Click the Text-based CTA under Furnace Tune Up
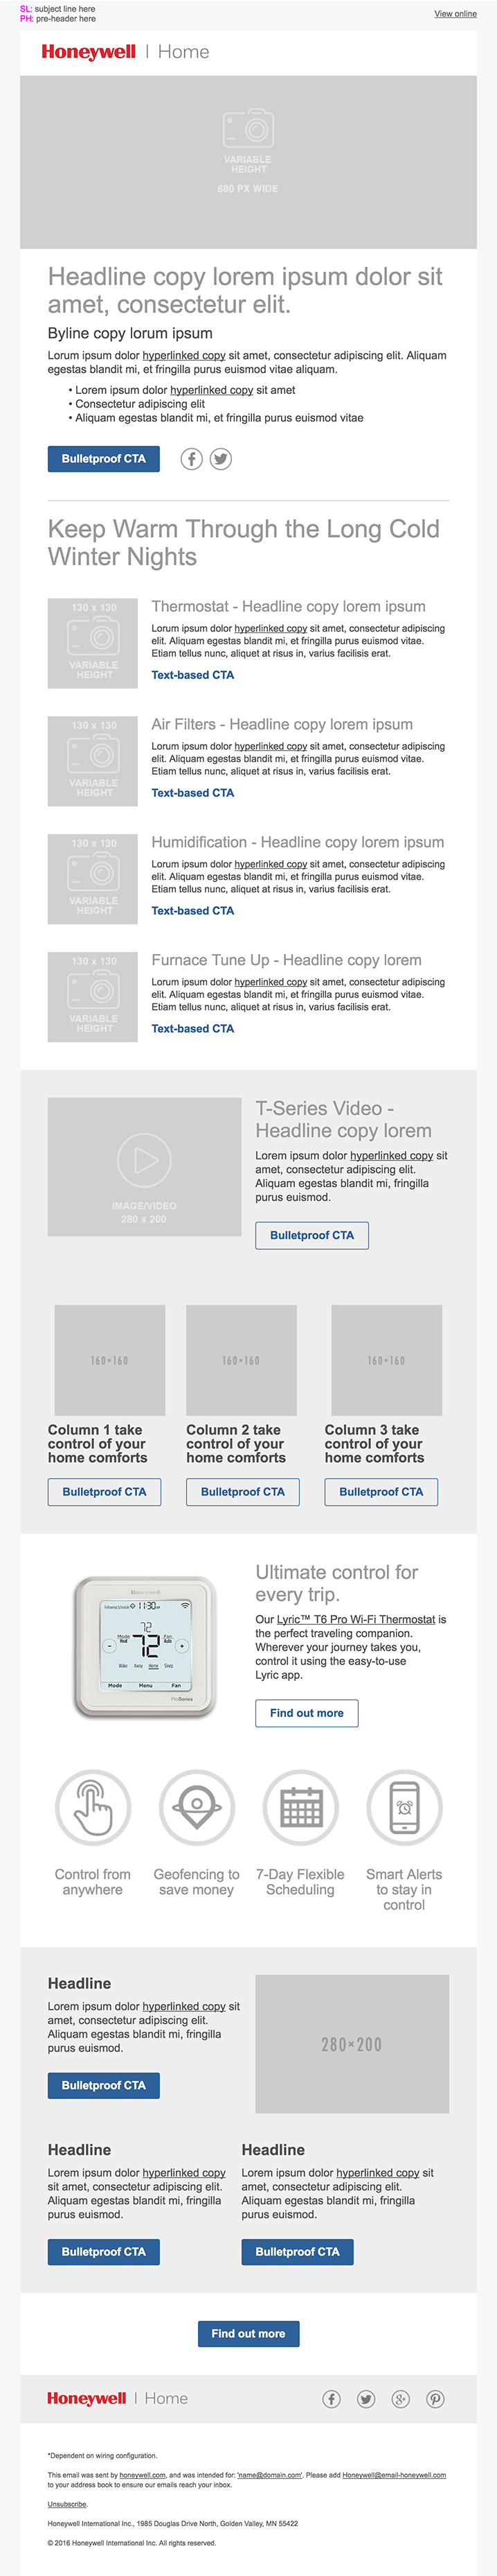 tap(192, 1028)
